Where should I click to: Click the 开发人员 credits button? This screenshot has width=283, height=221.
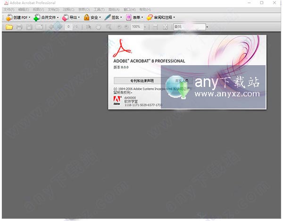point(182,81)
